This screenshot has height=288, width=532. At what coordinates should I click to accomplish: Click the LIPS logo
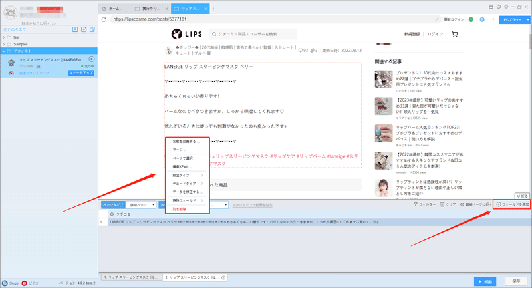(187, 34)
